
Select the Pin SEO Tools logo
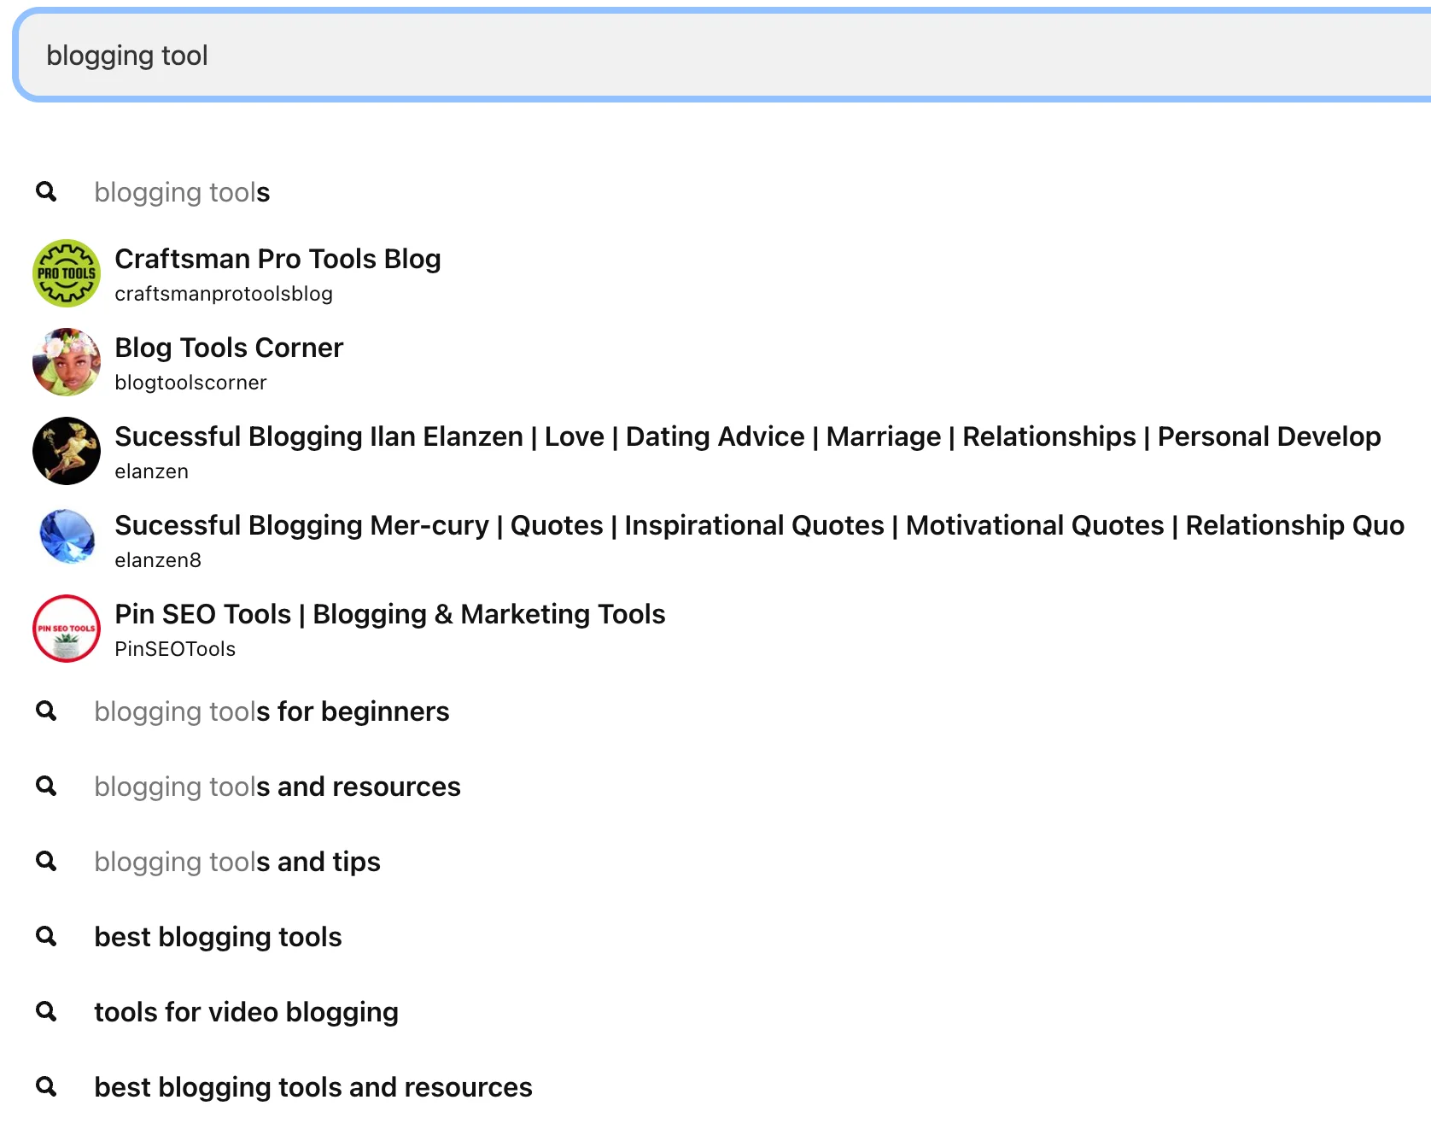coord(66,629)
